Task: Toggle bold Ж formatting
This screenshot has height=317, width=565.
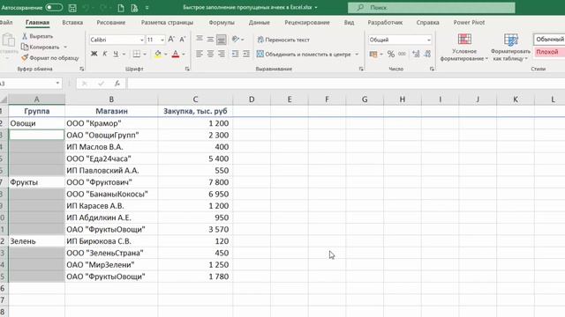Action: 94,55
